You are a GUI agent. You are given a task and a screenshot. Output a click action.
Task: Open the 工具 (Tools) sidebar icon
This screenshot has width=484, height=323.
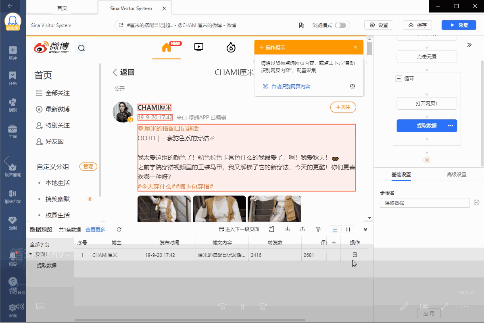coord(13,131)
